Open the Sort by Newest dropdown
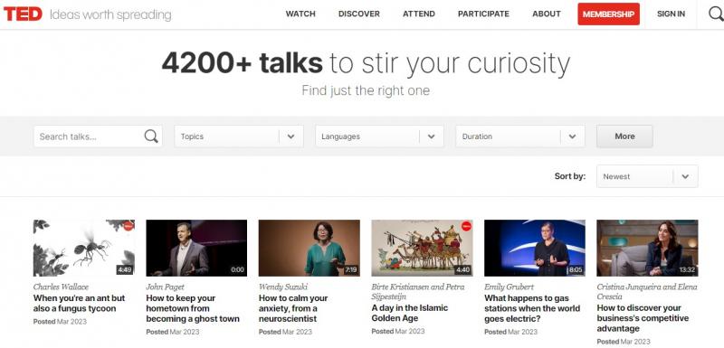 pyautogui.click(x=647, y=176)
